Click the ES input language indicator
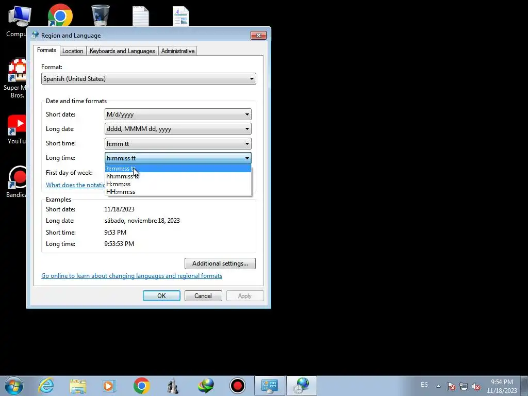528x396 pixels. coord(424,385)
